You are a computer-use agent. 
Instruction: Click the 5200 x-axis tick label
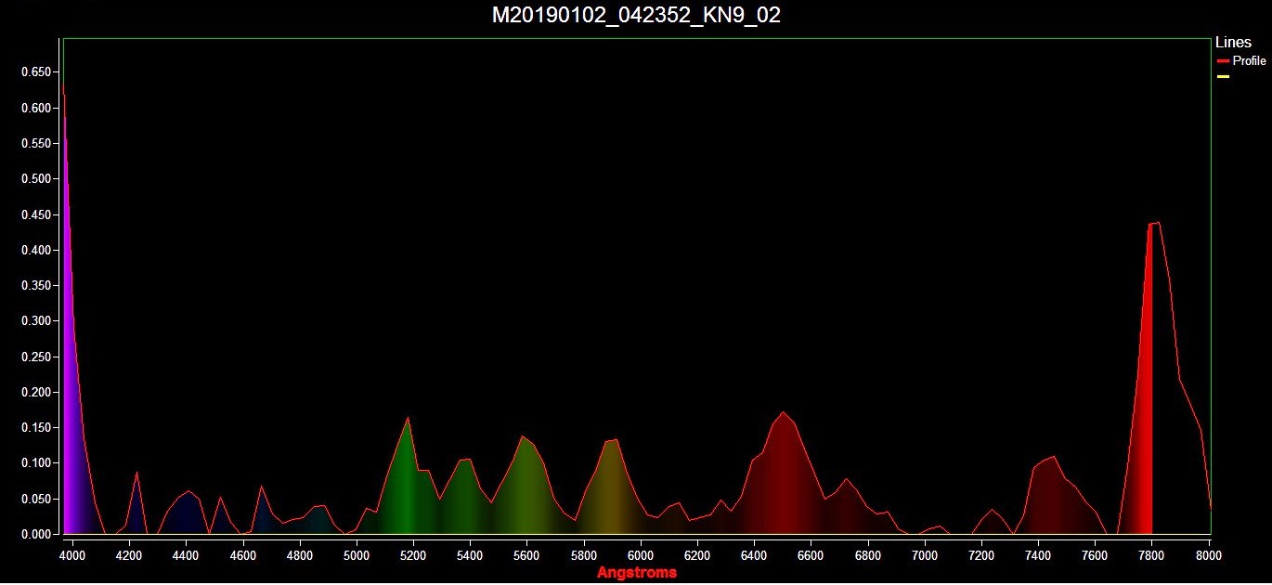click(413, 555)
